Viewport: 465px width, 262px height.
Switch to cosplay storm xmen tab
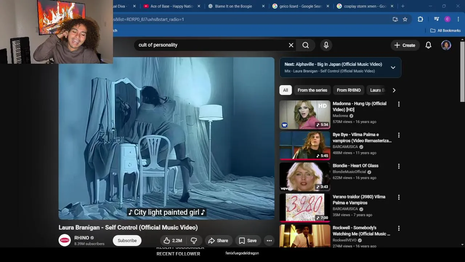363,6
